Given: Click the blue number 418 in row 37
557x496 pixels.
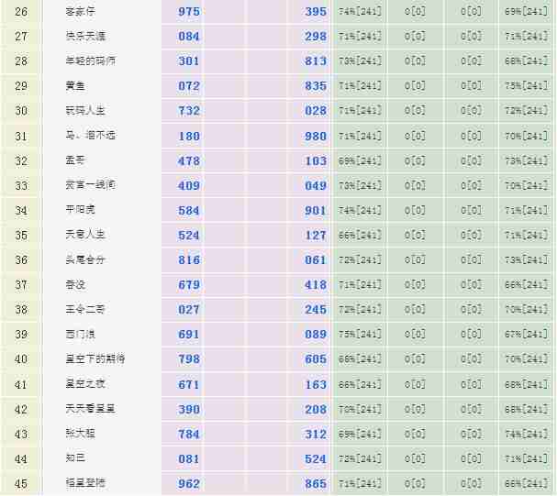Looking at the screenshot, I should pyautogui.click(x=316, y=285).
